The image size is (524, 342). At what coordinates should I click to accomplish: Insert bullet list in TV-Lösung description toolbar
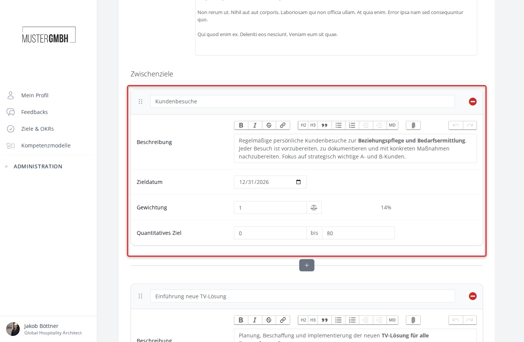click(338, 320)
